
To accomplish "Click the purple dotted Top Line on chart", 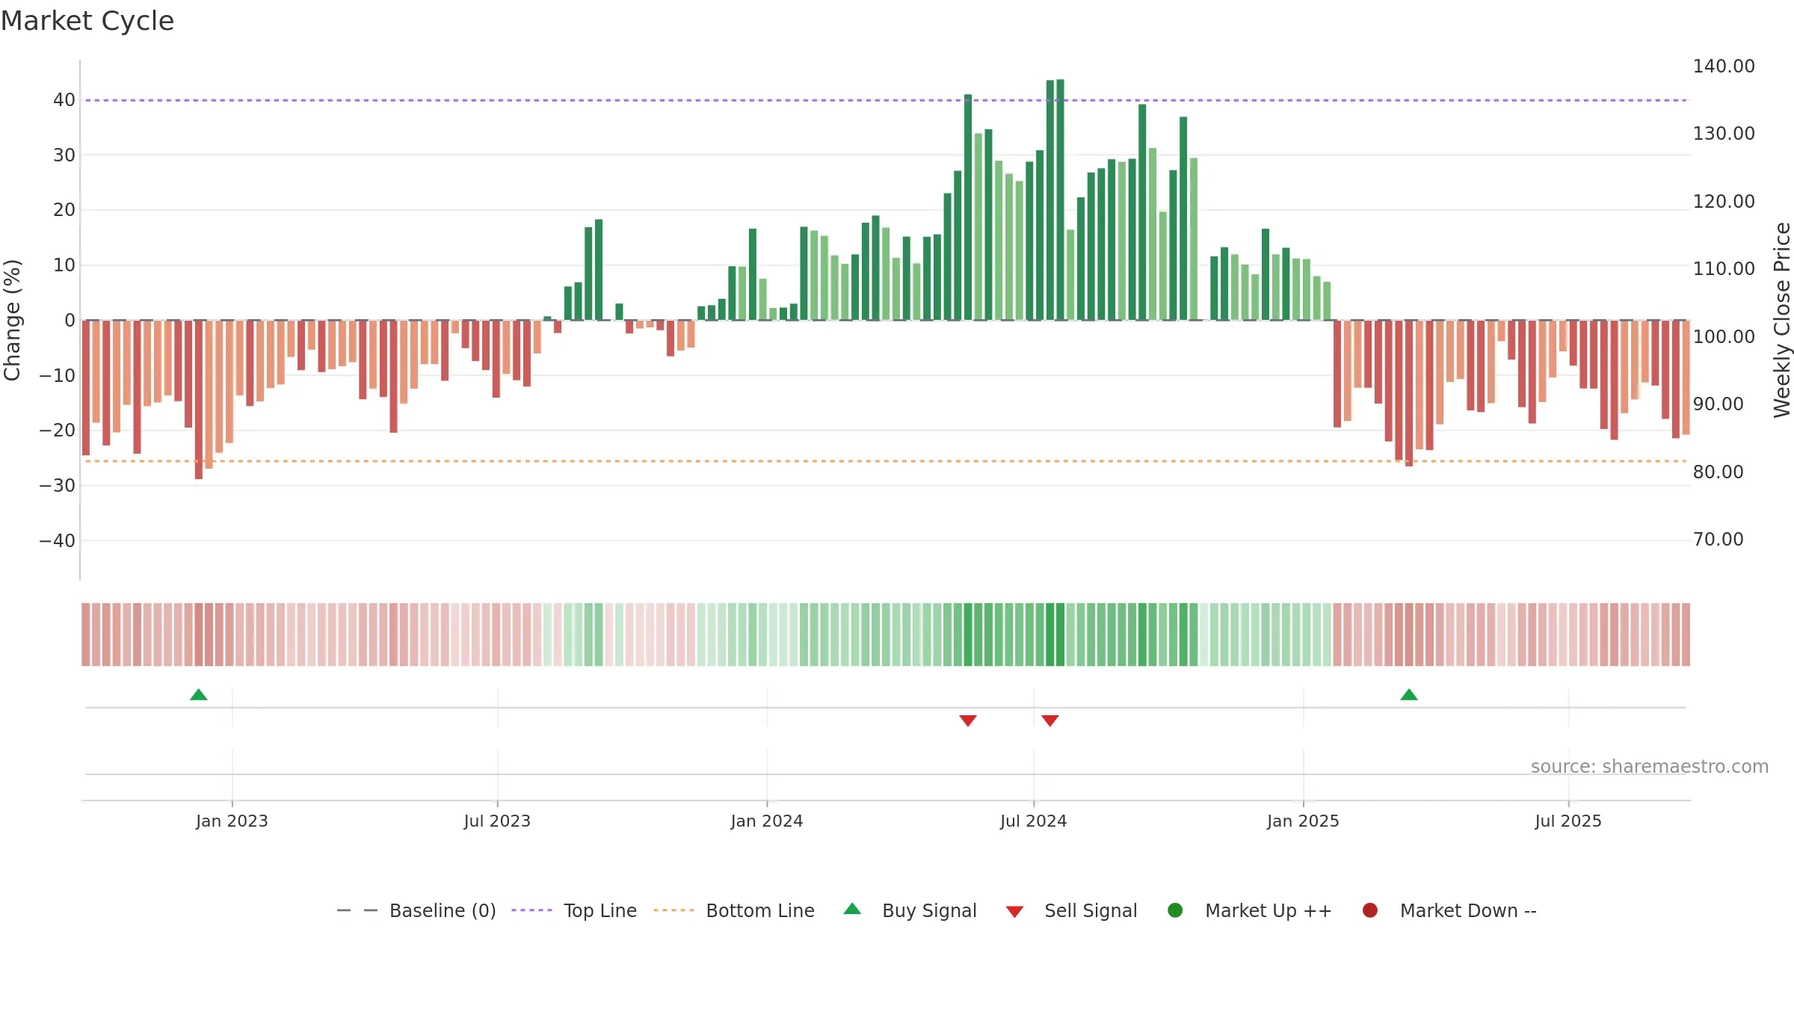I will point(886,100).
